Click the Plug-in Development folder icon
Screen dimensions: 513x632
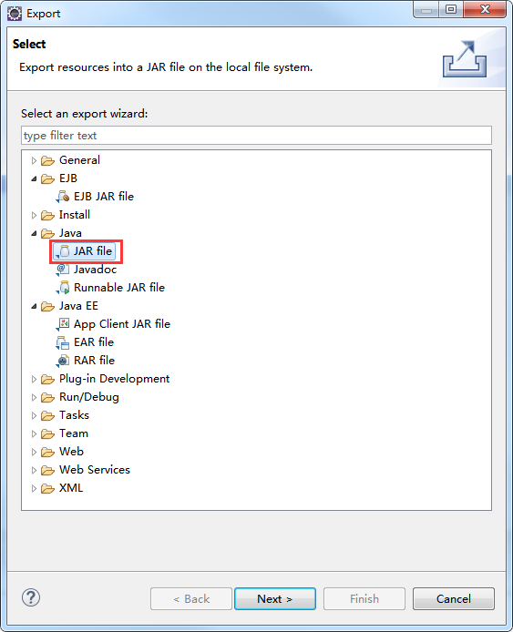pyautogui.click(x=47, y=379)
